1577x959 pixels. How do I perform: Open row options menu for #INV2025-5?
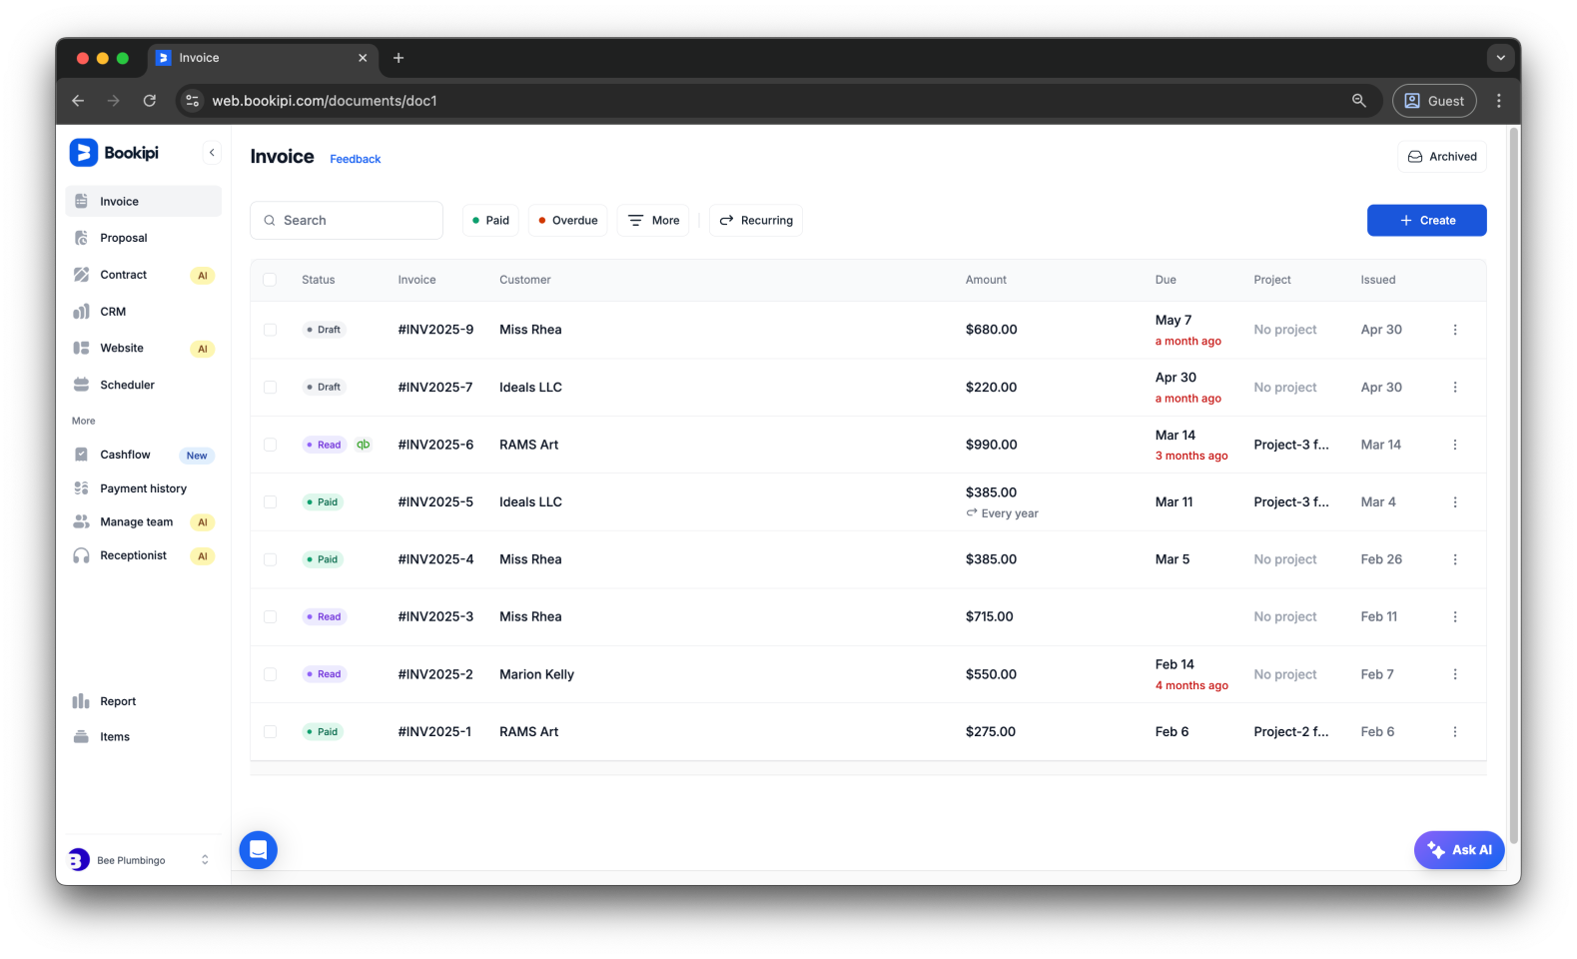(x=1454, y=502)
